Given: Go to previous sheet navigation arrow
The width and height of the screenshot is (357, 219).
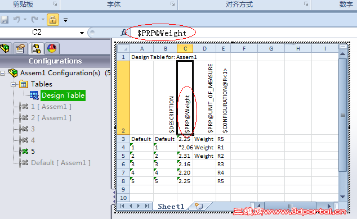Looking at the screenshot, I should [131, 206].
